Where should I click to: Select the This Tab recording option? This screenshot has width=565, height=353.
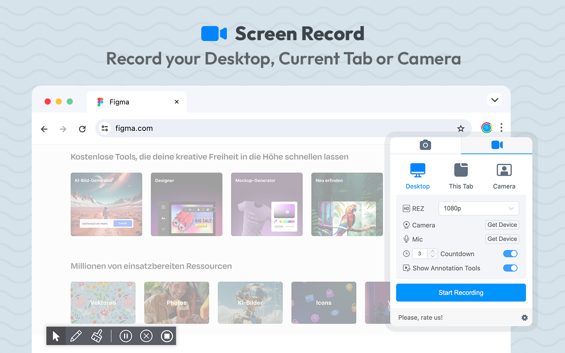pyautogui.click(x=461, y=175)
